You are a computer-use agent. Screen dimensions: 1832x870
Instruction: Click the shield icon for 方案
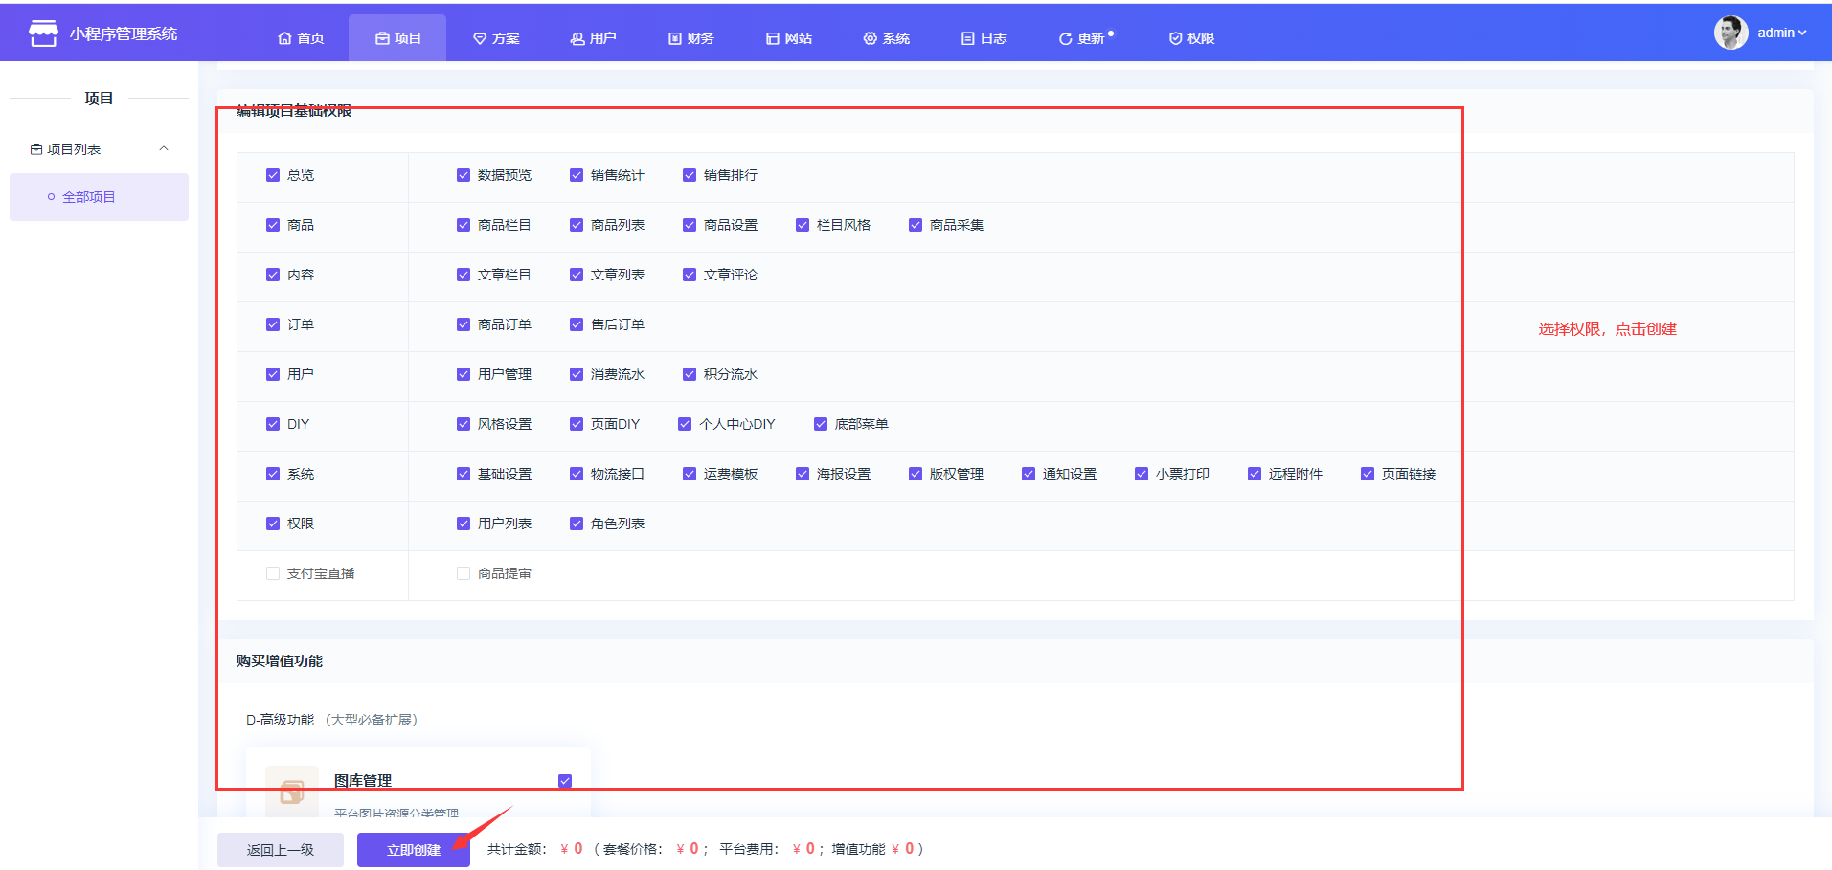point(480,38)
